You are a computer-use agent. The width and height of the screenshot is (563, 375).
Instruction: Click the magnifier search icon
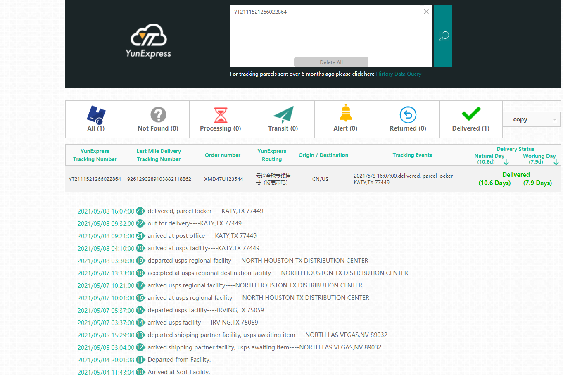pyautogui.click(x=443, y=36)
